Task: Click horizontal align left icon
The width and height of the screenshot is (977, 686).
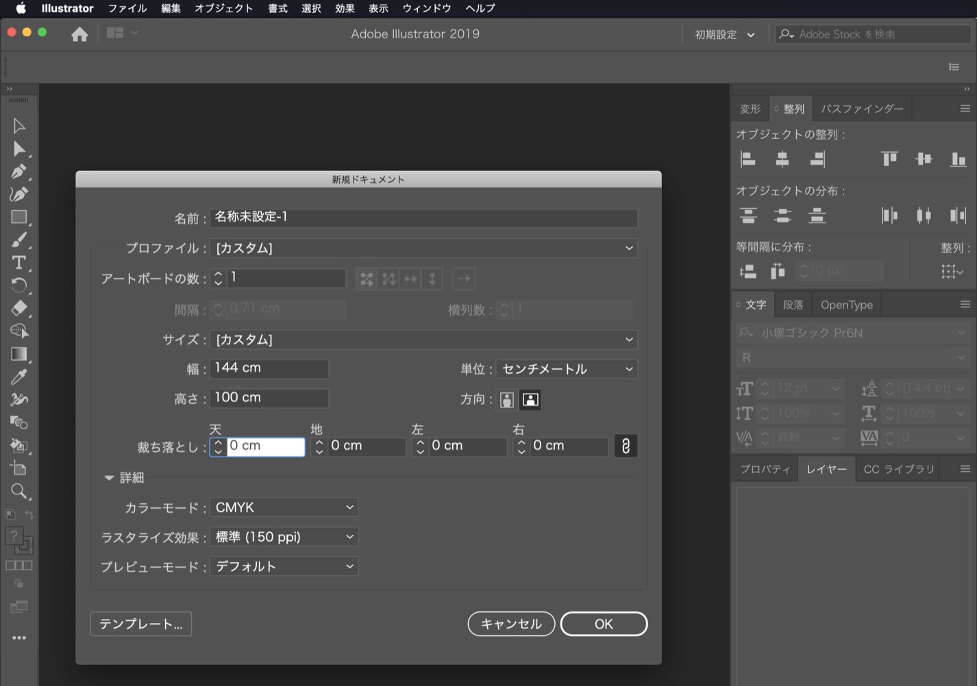Action: (748, 160)
